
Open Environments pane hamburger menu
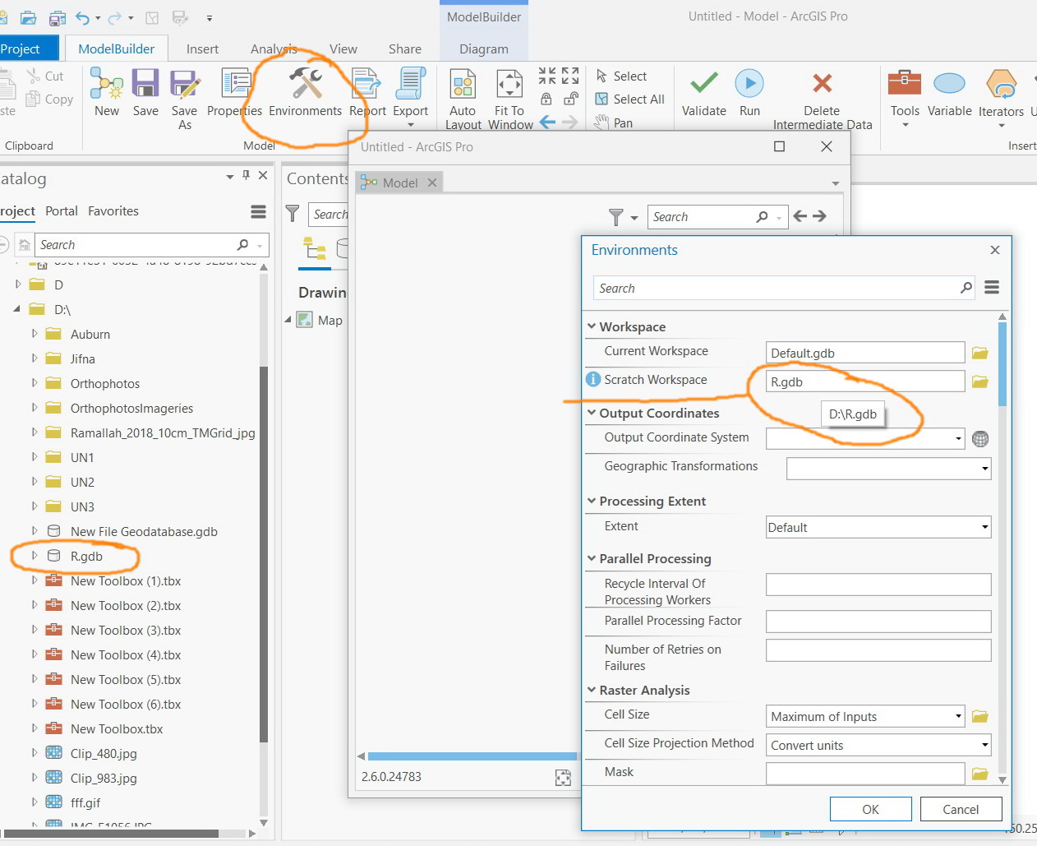click(x=992, y=288)
